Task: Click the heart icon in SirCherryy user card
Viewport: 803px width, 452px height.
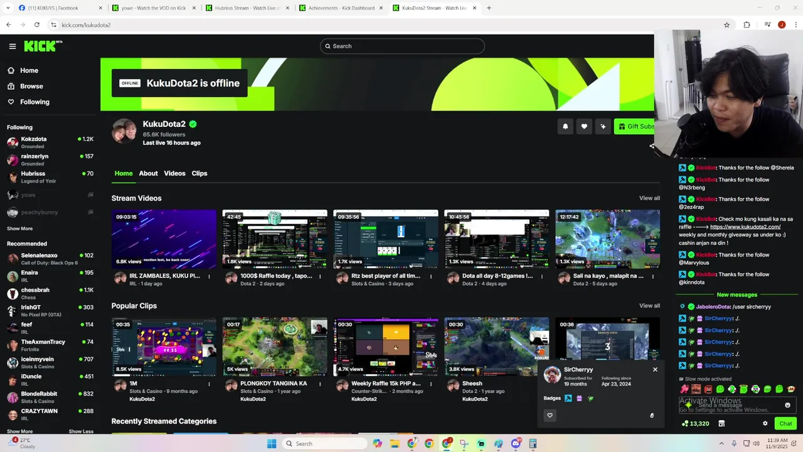Action: [550, 415]
